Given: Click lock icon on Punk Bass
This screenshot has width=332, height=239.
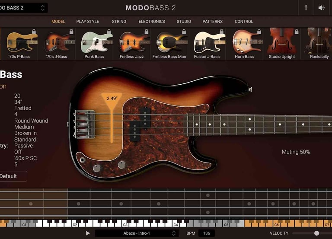Looking at the screenshot, I should (109, 32).
